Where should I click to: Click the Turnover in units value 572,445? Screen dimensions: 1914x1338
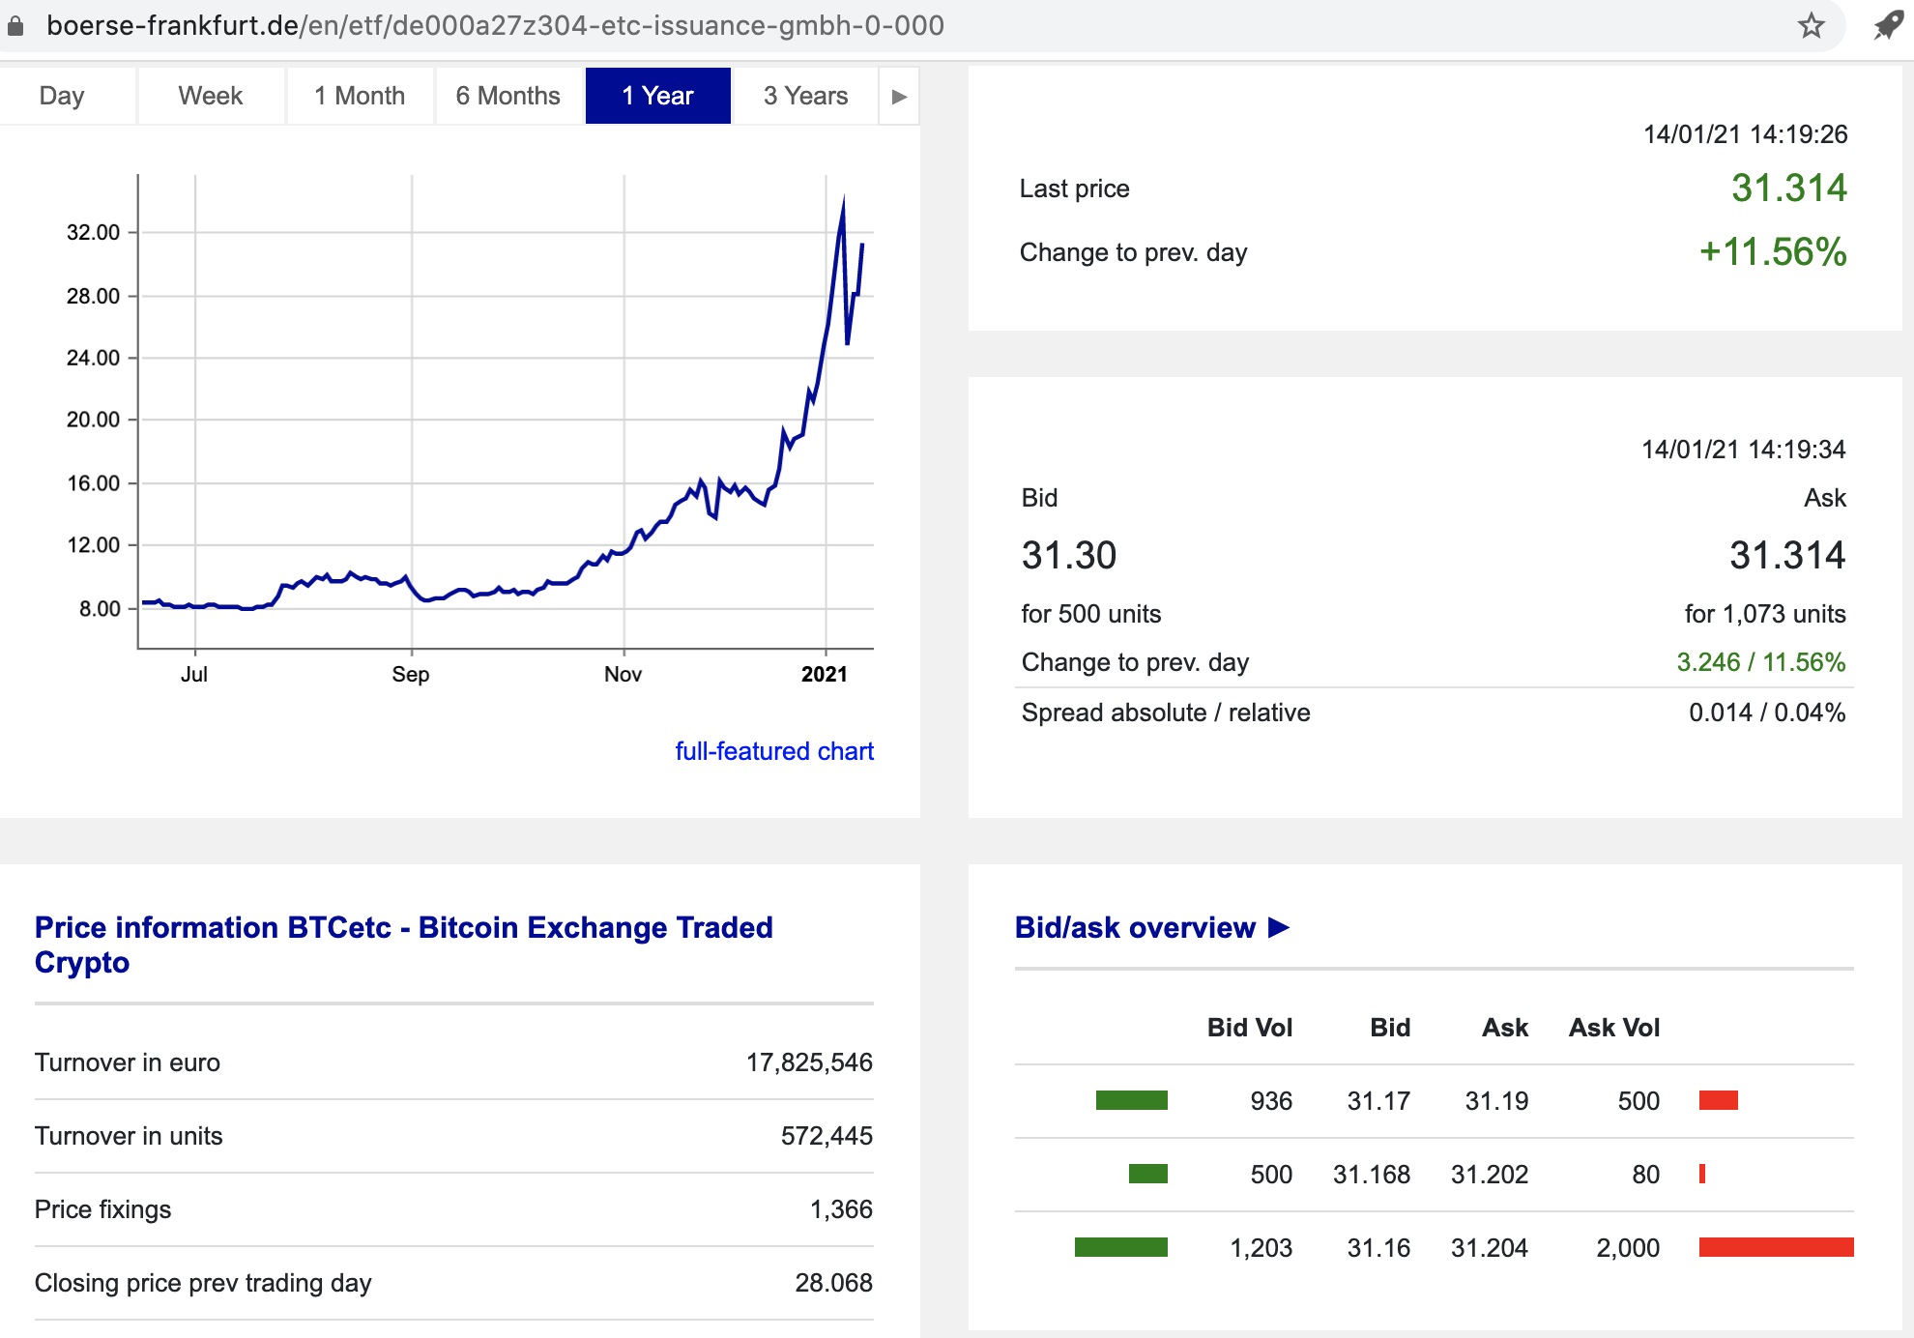pyautogui.click(x=826, y=1136)
